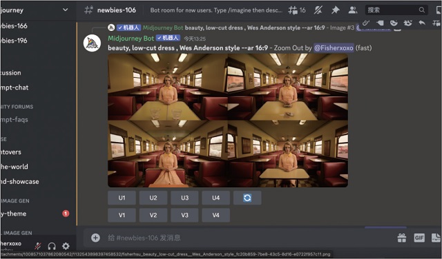This screenshot has width=442, height=259.
Task: Open the sticker picker icon
Action: point(436,238)
